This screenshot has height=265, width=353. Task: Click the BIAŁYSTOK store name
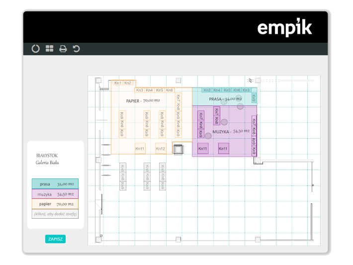tap(47, 156)
